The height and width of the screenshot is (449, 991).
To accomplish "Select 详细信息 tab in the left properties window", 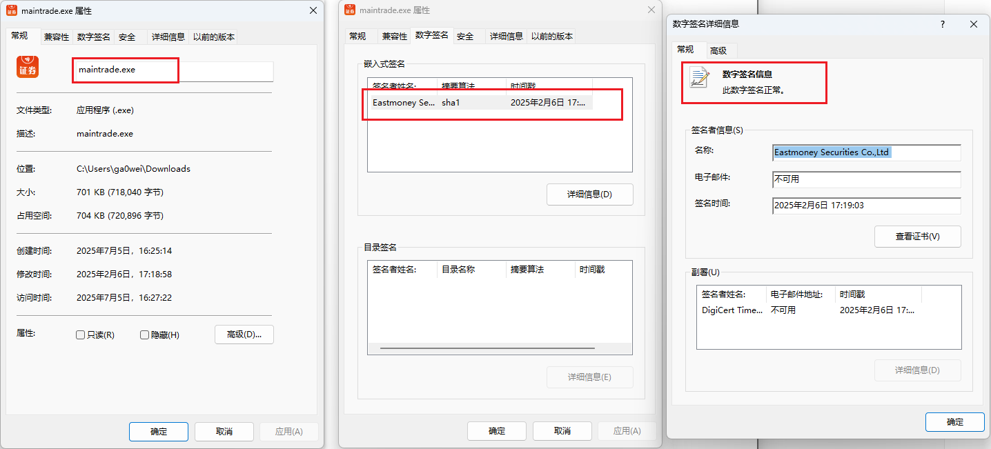I will tap(168, 37).
